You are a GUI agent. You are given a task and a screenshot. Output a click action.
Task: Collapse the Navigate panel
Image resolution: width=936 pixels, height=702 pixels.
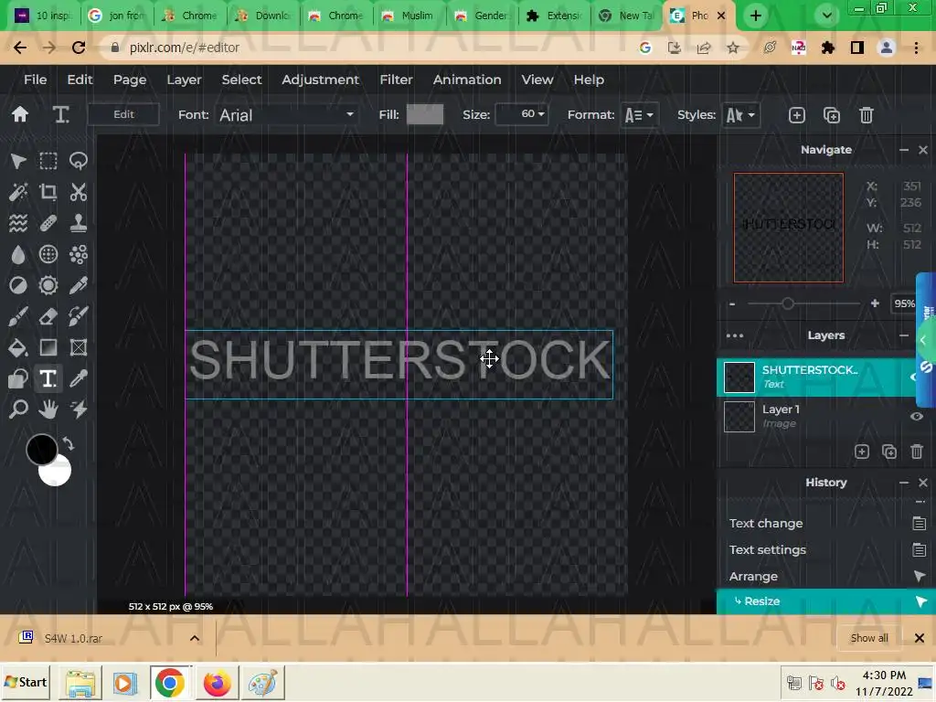coord(904,150)
